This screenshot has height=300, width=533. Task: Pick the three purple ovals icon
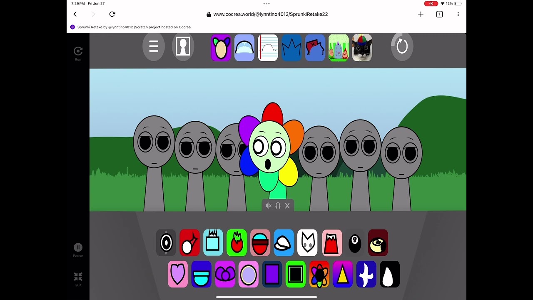[225, 274]
